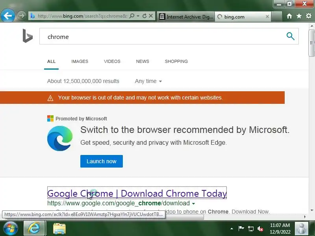
Task: Refresh the page with the reload icon
Action: (x=144, y=16)
